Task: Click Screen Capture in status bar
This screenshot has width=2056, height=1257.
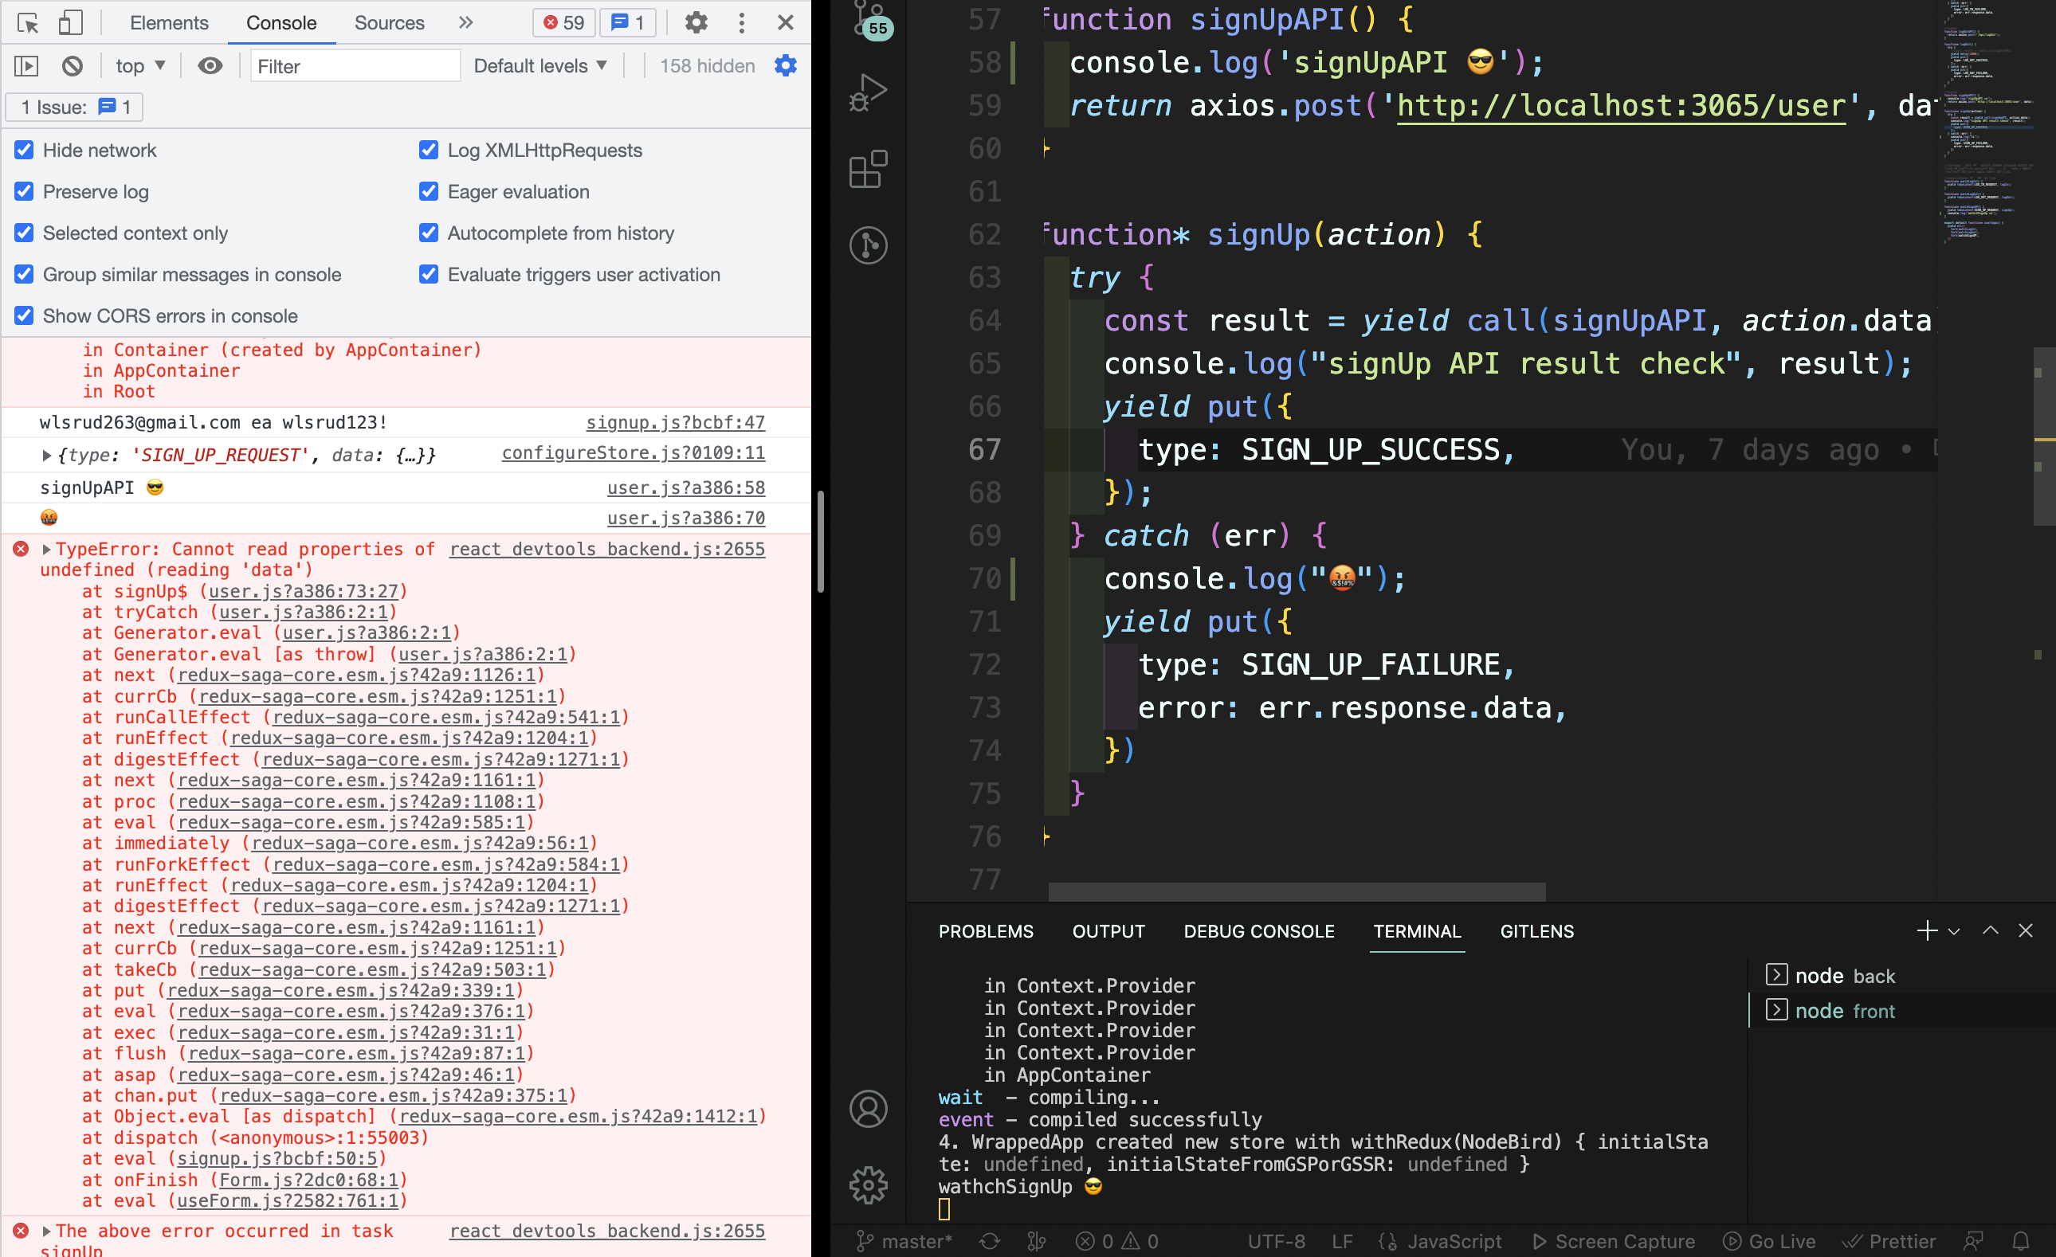Action: [x=1615, y=1241]
